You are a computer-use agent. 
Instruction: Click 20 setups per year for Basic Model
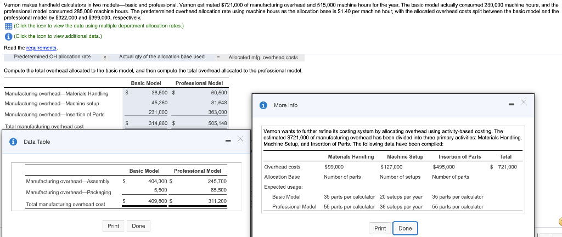[401, 197]
